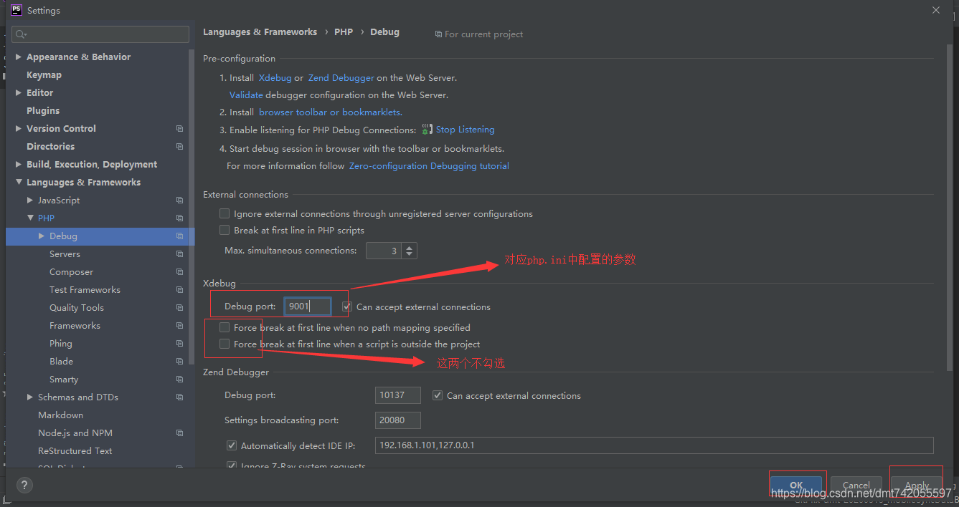Select Servers under PHP
The image size is (959, 507).
point(65,254)
